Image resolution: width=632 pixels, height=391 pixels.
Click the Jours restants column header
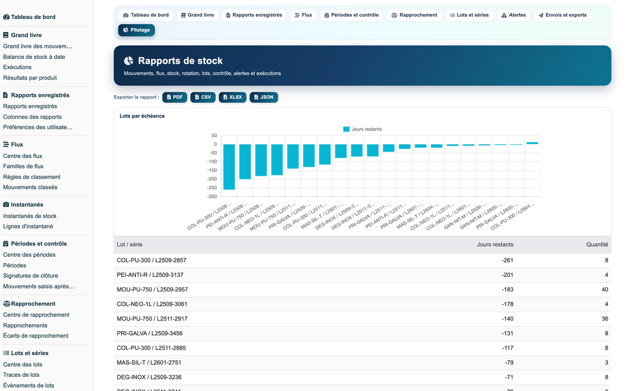click(x=495, y=245)
